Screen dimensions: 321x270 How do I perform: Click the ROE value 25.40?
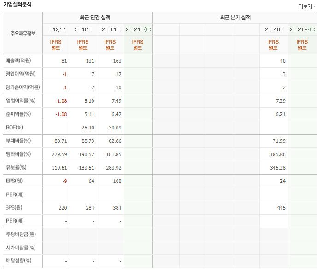pyautogui.click(x=88, y=128)
